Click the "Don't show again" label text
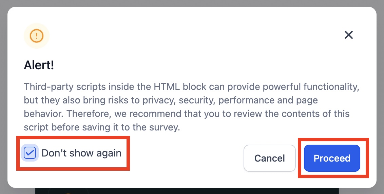Image resolution: width=384 pixels, height=194 pixels. (x=81, y=153)
